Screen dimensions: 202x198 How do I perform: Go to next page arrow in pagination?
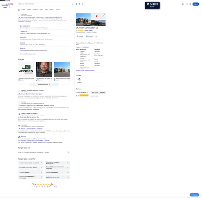click(x=55, y=184)
